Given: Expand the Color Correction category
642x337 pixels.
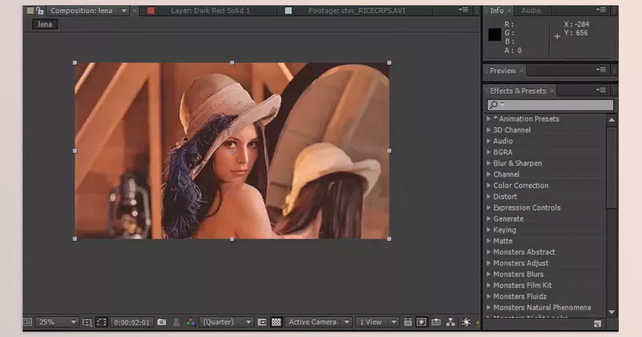Looking at the screenshot, I should pos(488,186).
